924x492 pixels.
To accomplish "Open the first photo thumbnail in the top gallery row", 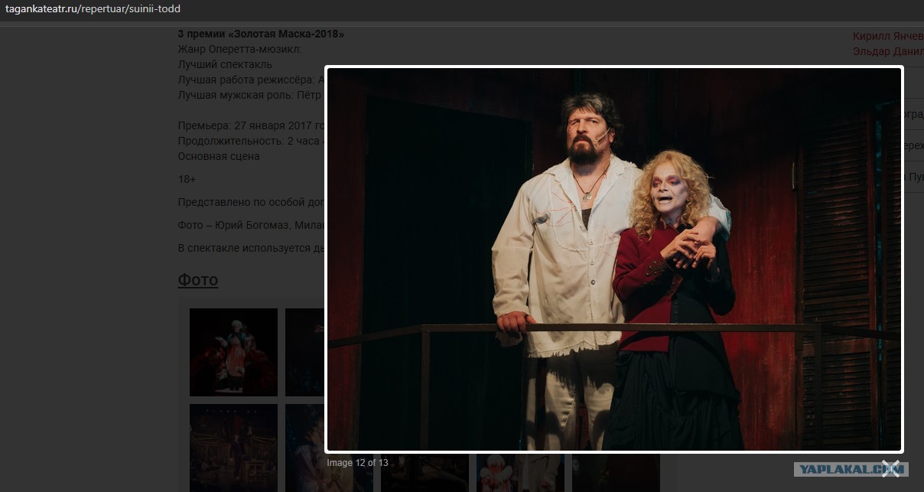I will point(233,352).
